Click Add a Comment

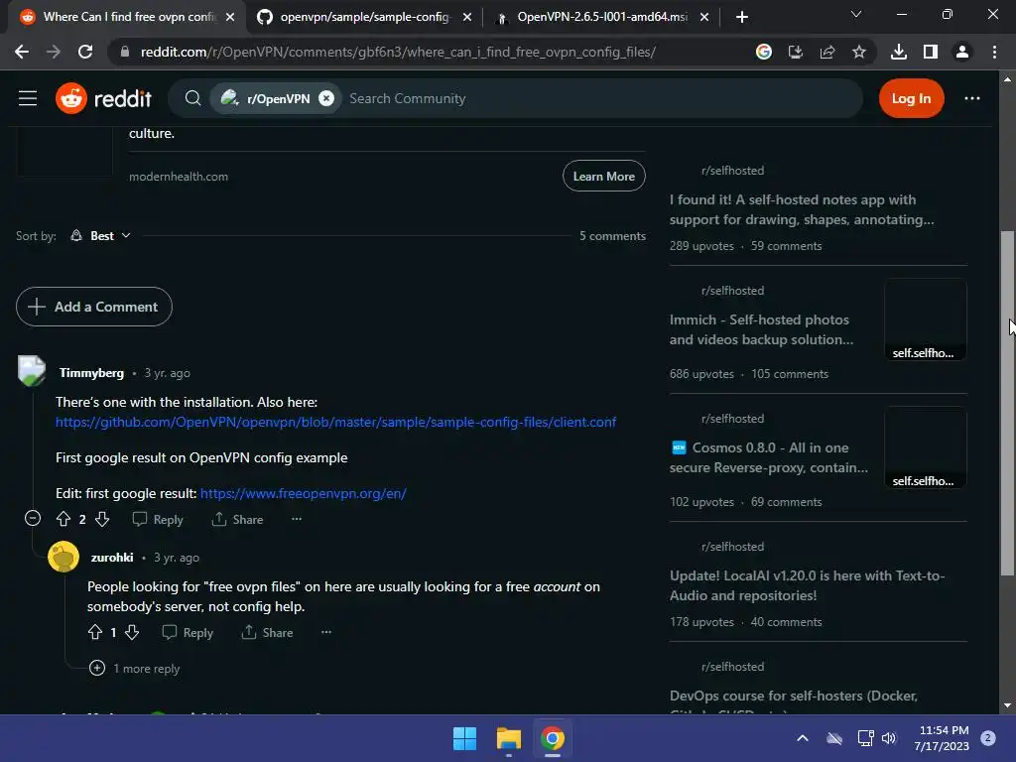click(x=94, y=307)
